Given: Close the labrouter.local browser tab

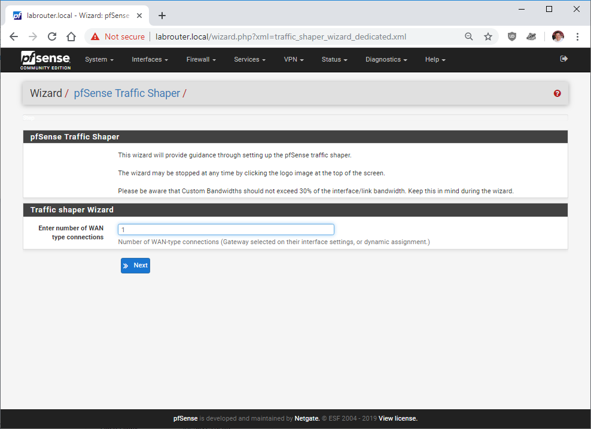Looking at the screenshot, I should [x=139, y=16].
